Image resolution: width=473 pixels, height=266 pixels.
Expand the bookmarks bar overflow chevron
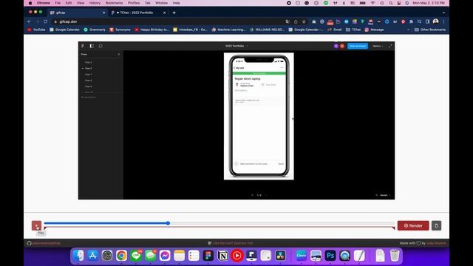pos(409,30)
